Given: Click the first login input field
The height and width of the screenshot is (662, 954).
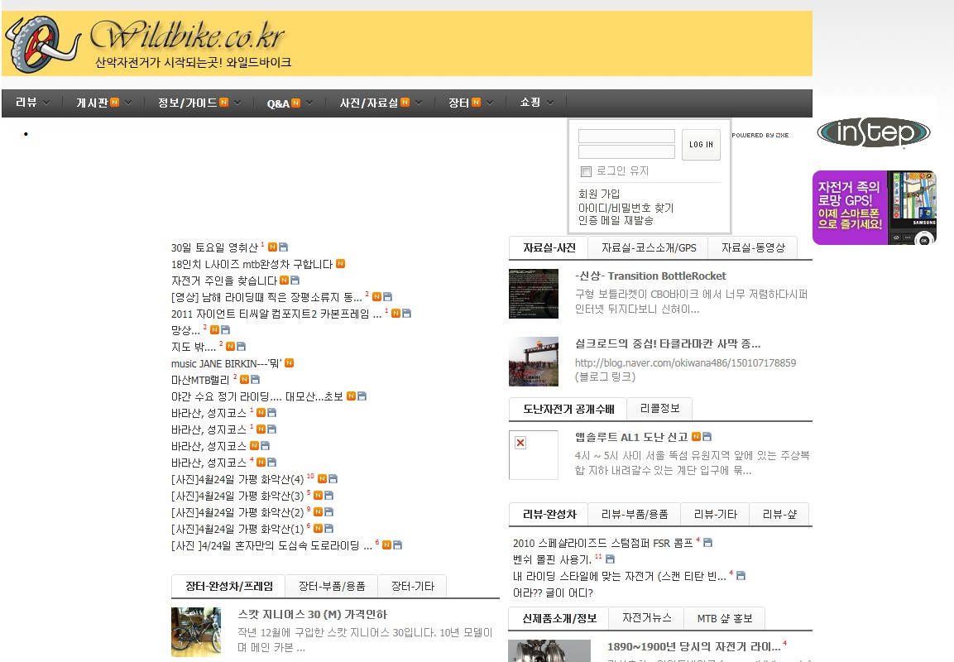Looking at the screenshot, I should (626, 136).
